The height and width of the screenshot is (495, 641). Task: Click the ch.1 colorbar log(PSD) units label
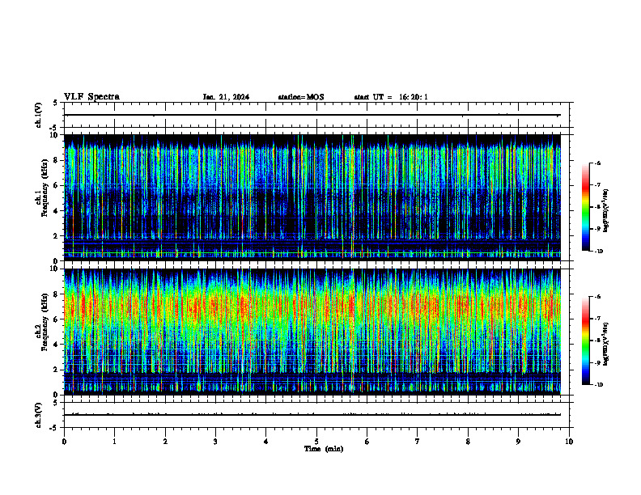click(x=606, y=210)
